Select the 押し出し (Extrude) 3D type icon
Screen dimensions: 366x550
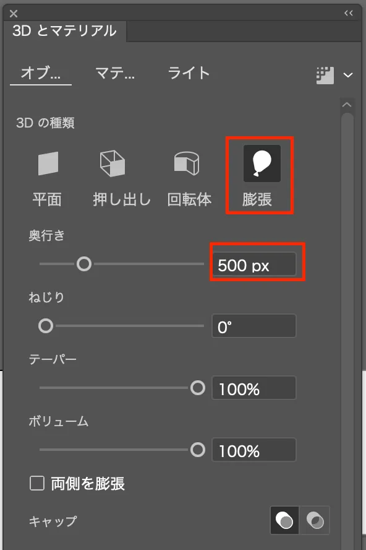click(x=113, y=163)
